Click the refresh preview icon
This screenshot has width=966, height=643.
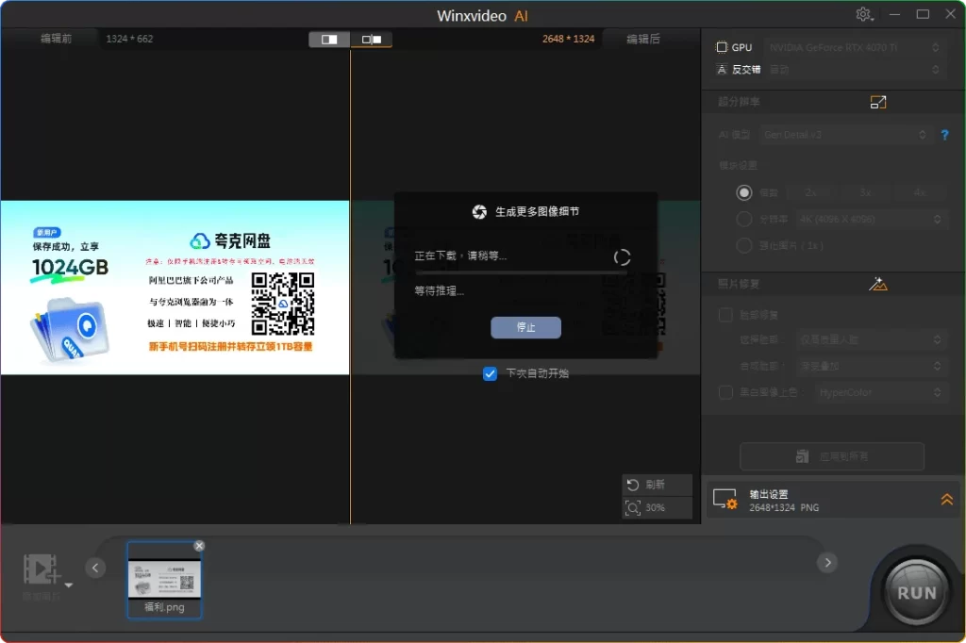[x=634, y=485]
